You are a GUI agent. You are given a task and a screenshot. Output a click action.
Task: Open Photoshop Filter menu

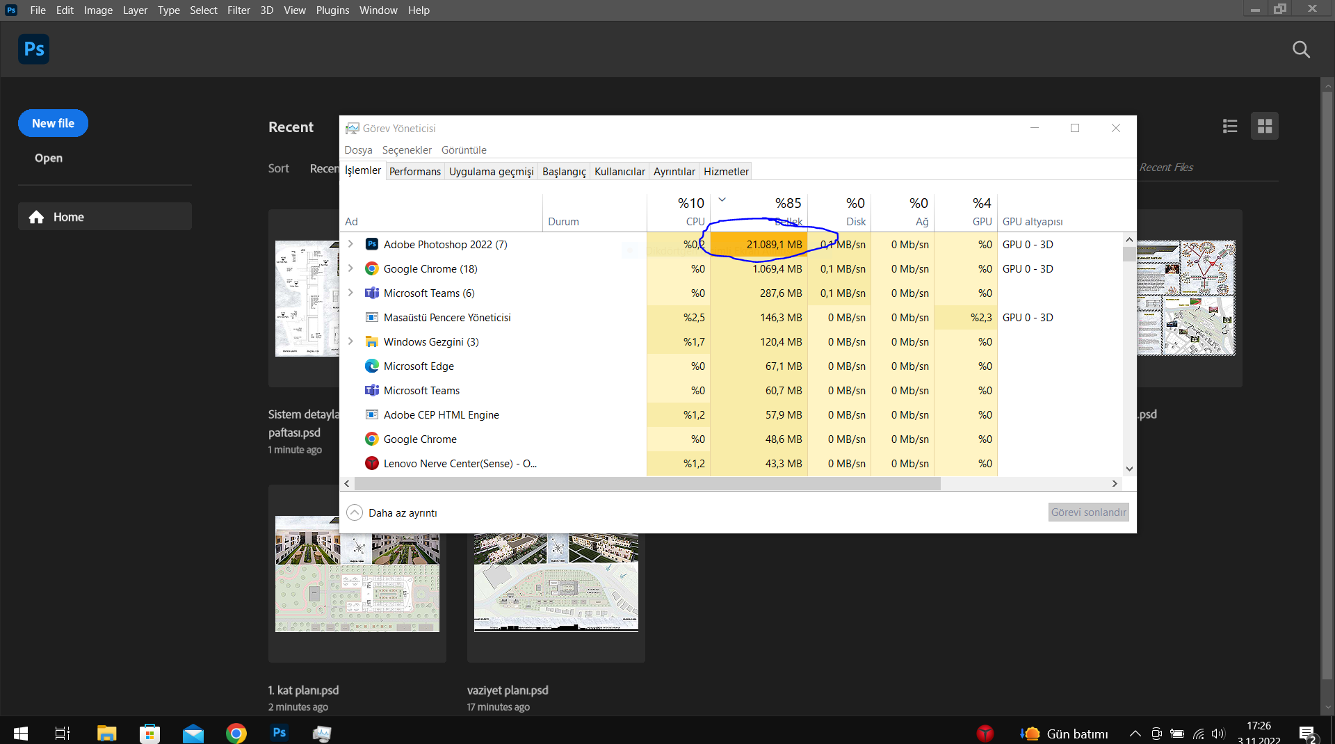click(x=238, y=10)
